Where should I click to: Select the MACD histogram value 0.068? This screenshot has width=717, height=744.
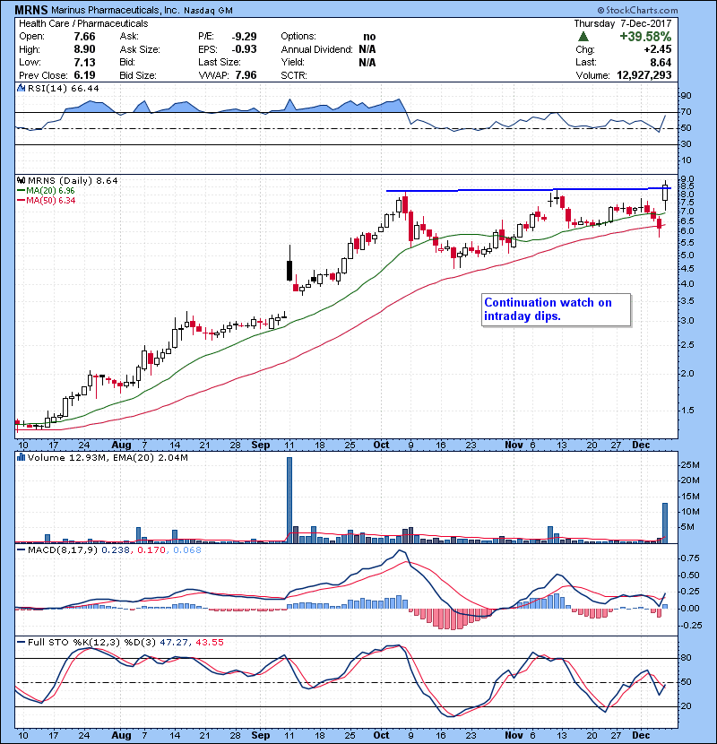tap(187, 550)
